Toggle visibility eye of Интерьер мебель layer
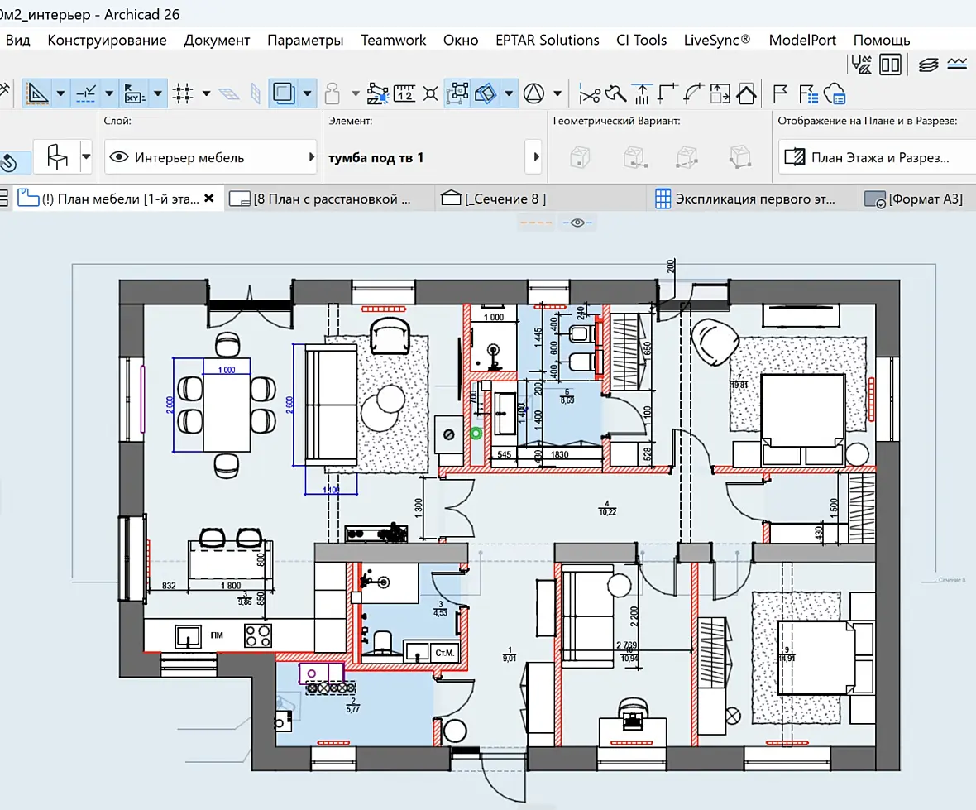Viewport: 976px width, 810px height. pyautogui.click(x=119, y=157)
